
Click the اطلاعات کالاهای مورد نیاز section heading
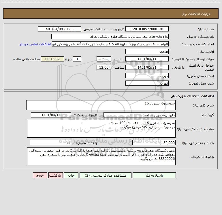(193, 96)
